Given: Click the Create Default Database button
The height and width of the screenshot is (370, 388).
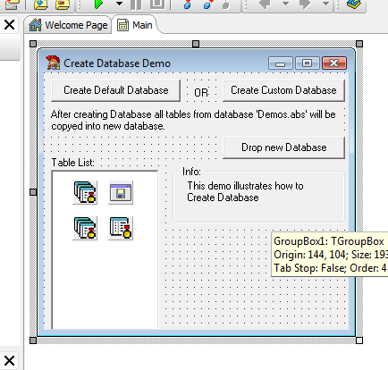Looking at the screenshot, I should 116,90.
